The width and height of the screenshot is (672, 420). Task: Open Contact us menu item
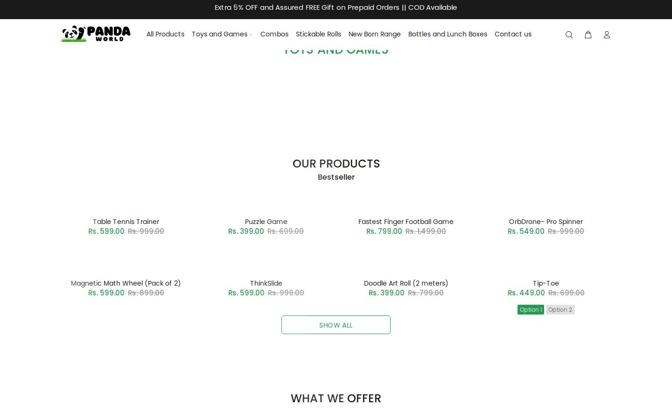513,34
